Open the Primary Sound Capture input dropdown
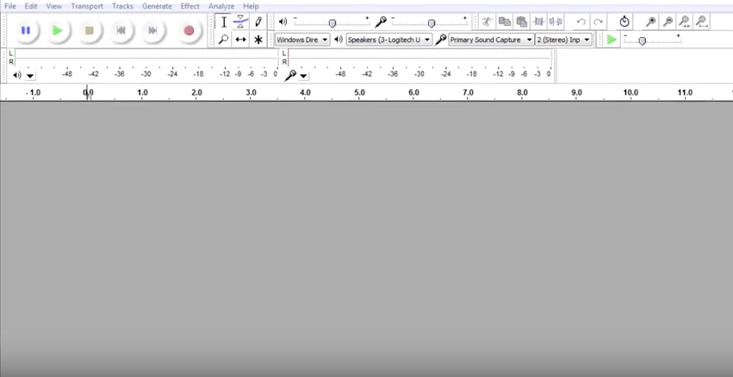Viewport: 733px width, 377px height. 491,40
